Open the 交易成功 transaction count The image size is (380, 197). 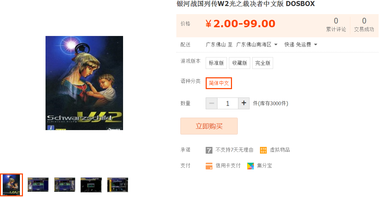click(364, 25)
